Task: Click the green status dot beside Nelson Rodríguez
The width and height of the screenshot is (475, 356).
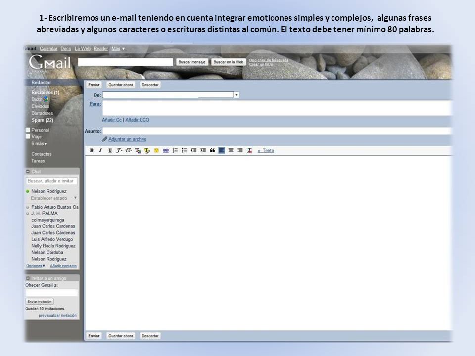Action: point(28,191)
